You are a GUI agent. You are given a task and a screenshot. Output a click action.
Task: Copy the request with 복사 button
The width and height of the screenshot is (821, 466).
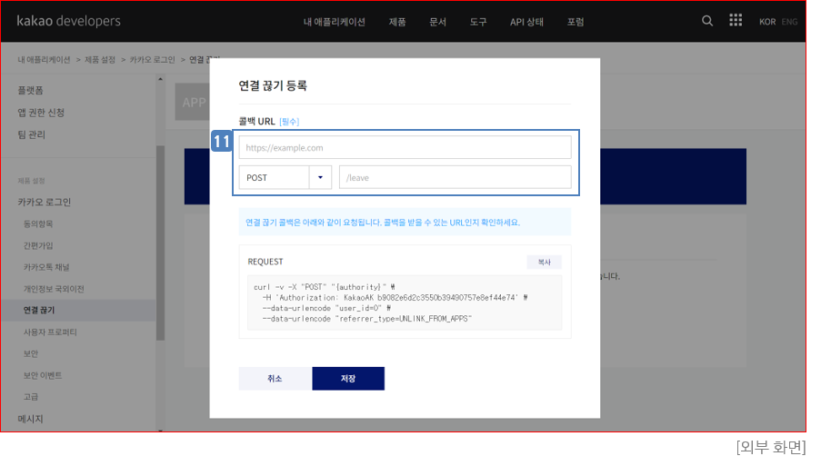click(x=544, y=262)
